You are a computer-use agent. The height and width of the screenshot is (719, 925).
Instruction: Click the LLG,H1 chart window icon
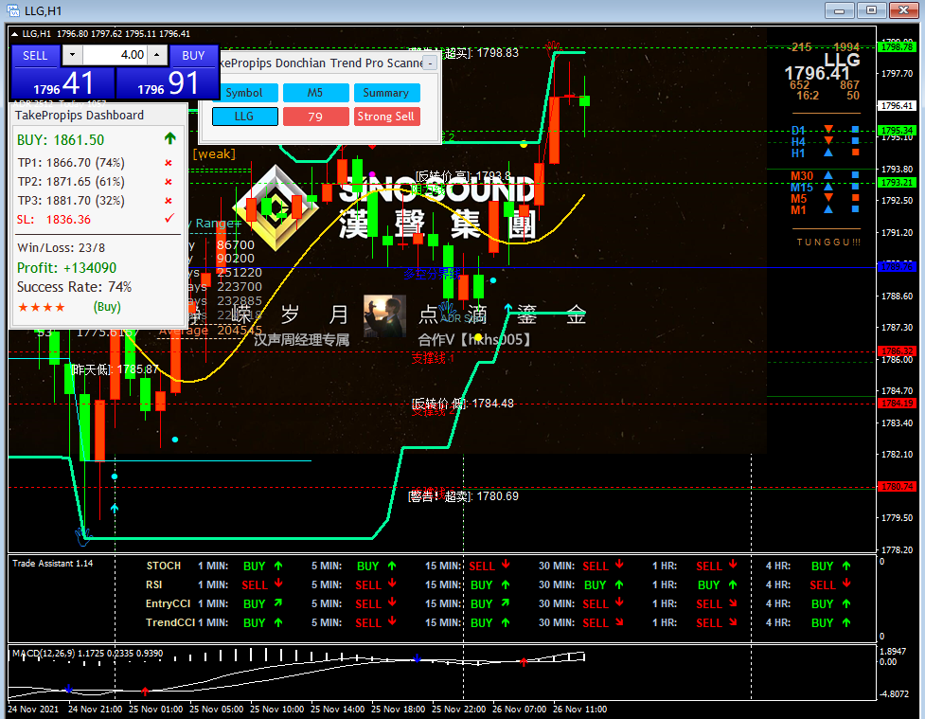(13, 10)
